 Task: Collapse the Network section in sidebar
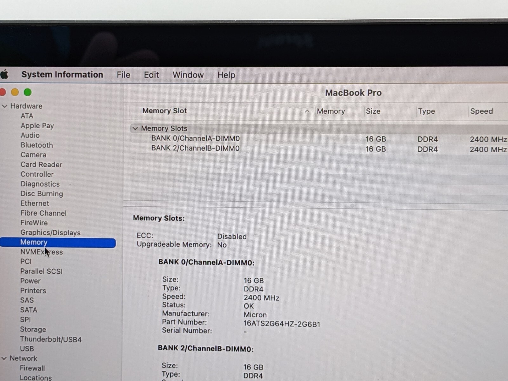[x=4, y=358]
